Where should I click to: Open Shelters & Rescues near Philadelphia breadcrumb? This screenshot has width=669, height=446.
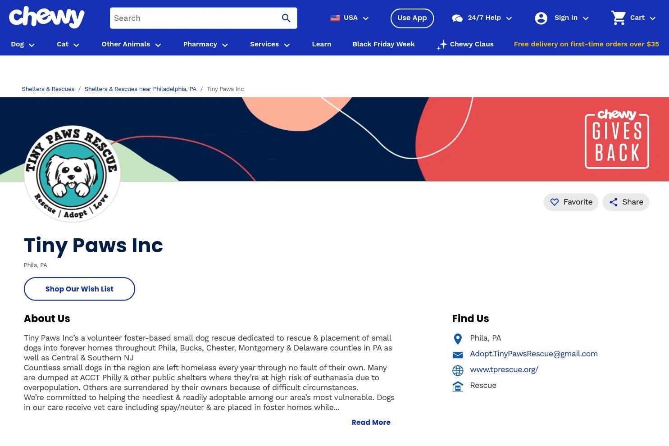[x=141, y=89]
